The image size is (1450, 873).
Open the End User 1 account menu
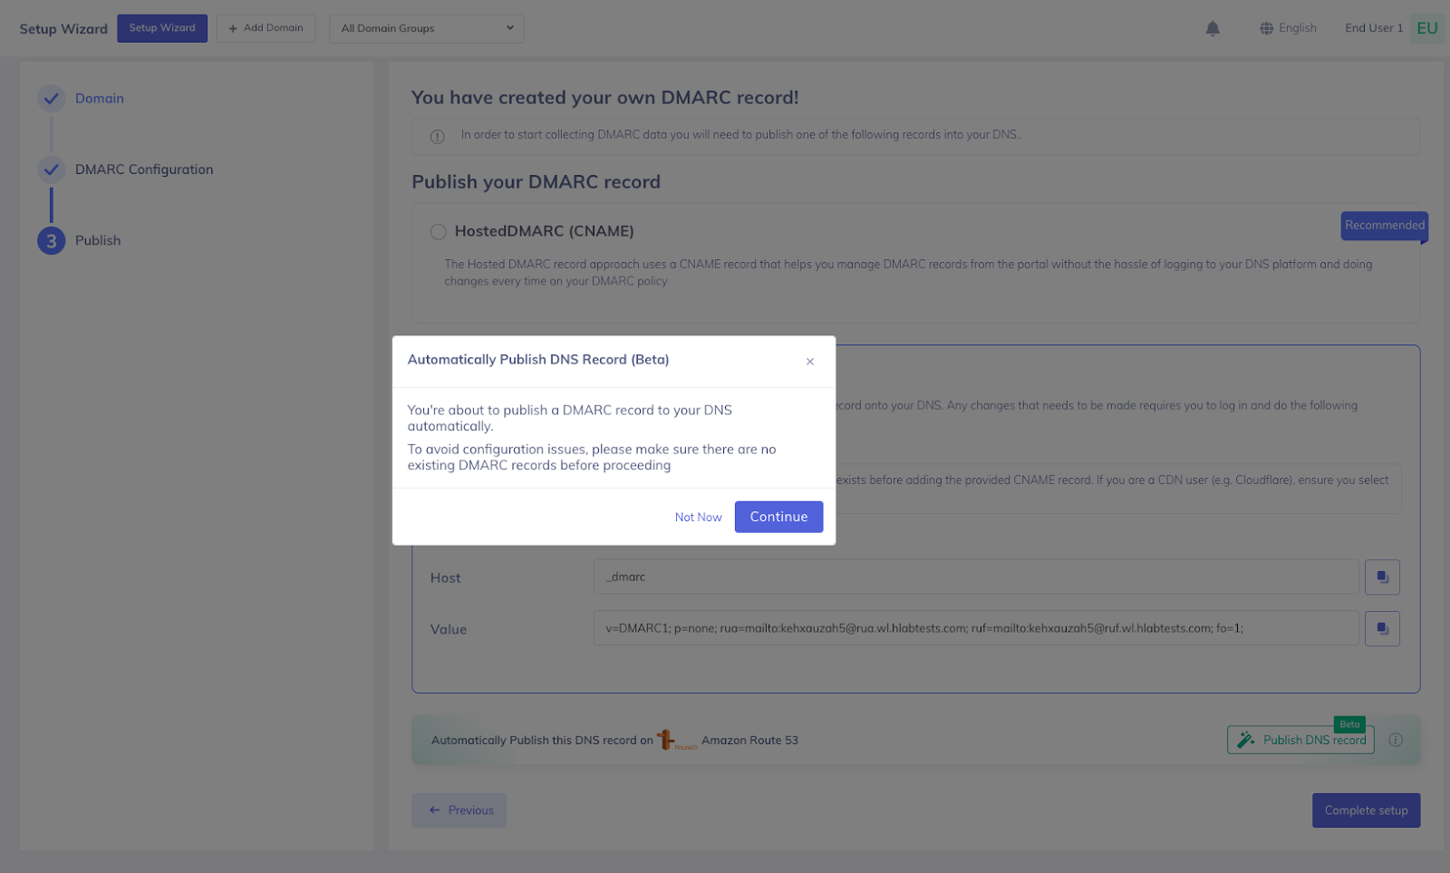coord(1374,28)
